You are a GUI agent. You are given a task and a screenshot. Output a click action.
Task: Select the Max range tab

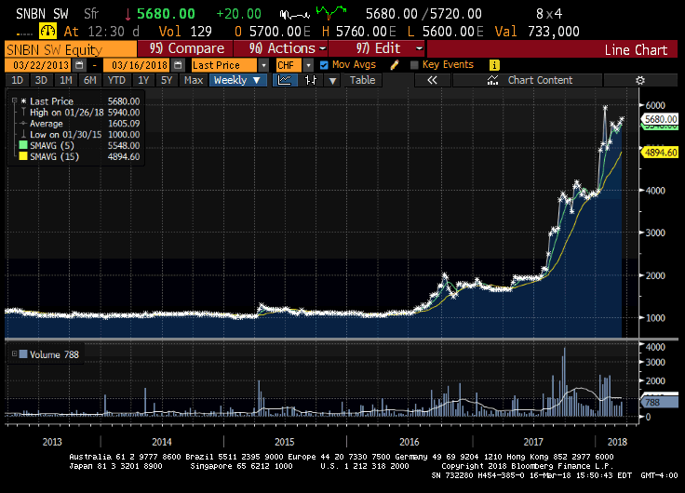194,80
